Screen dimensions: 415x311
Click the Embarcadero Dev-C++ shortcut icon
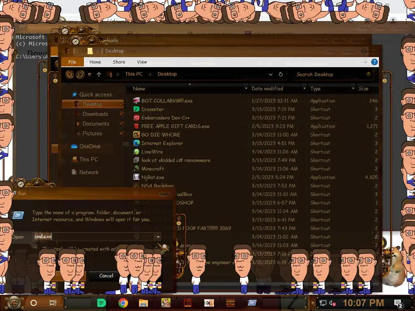136,117
